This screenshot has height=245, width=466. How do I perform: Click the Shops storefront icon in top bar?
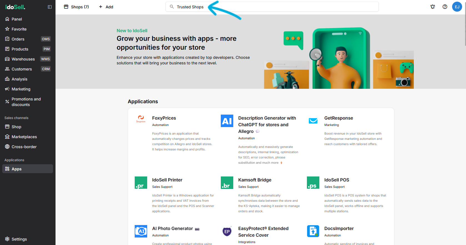(66, 7)
